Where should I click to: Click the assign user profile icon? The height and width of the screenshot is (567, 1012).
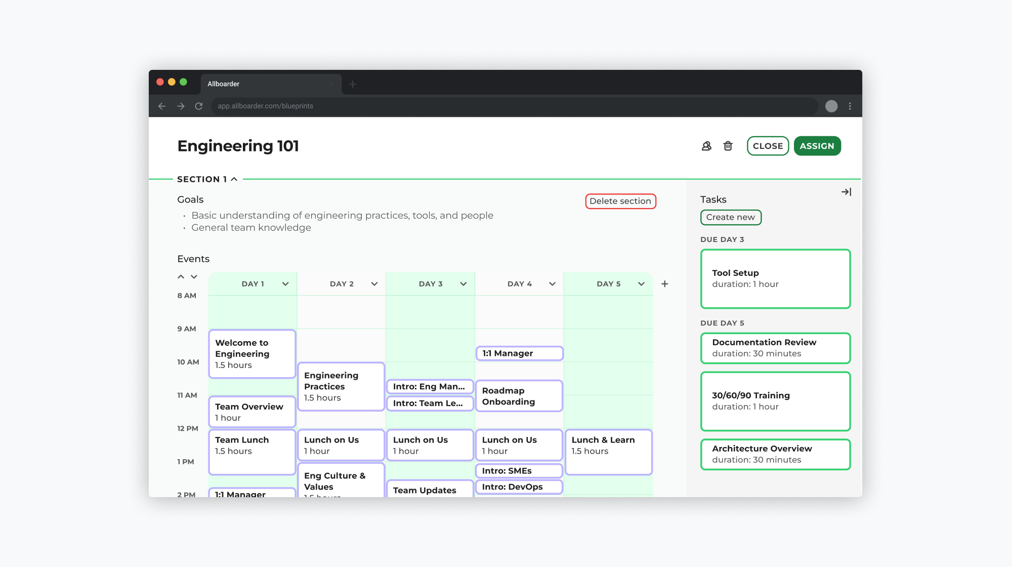point(706,146)
